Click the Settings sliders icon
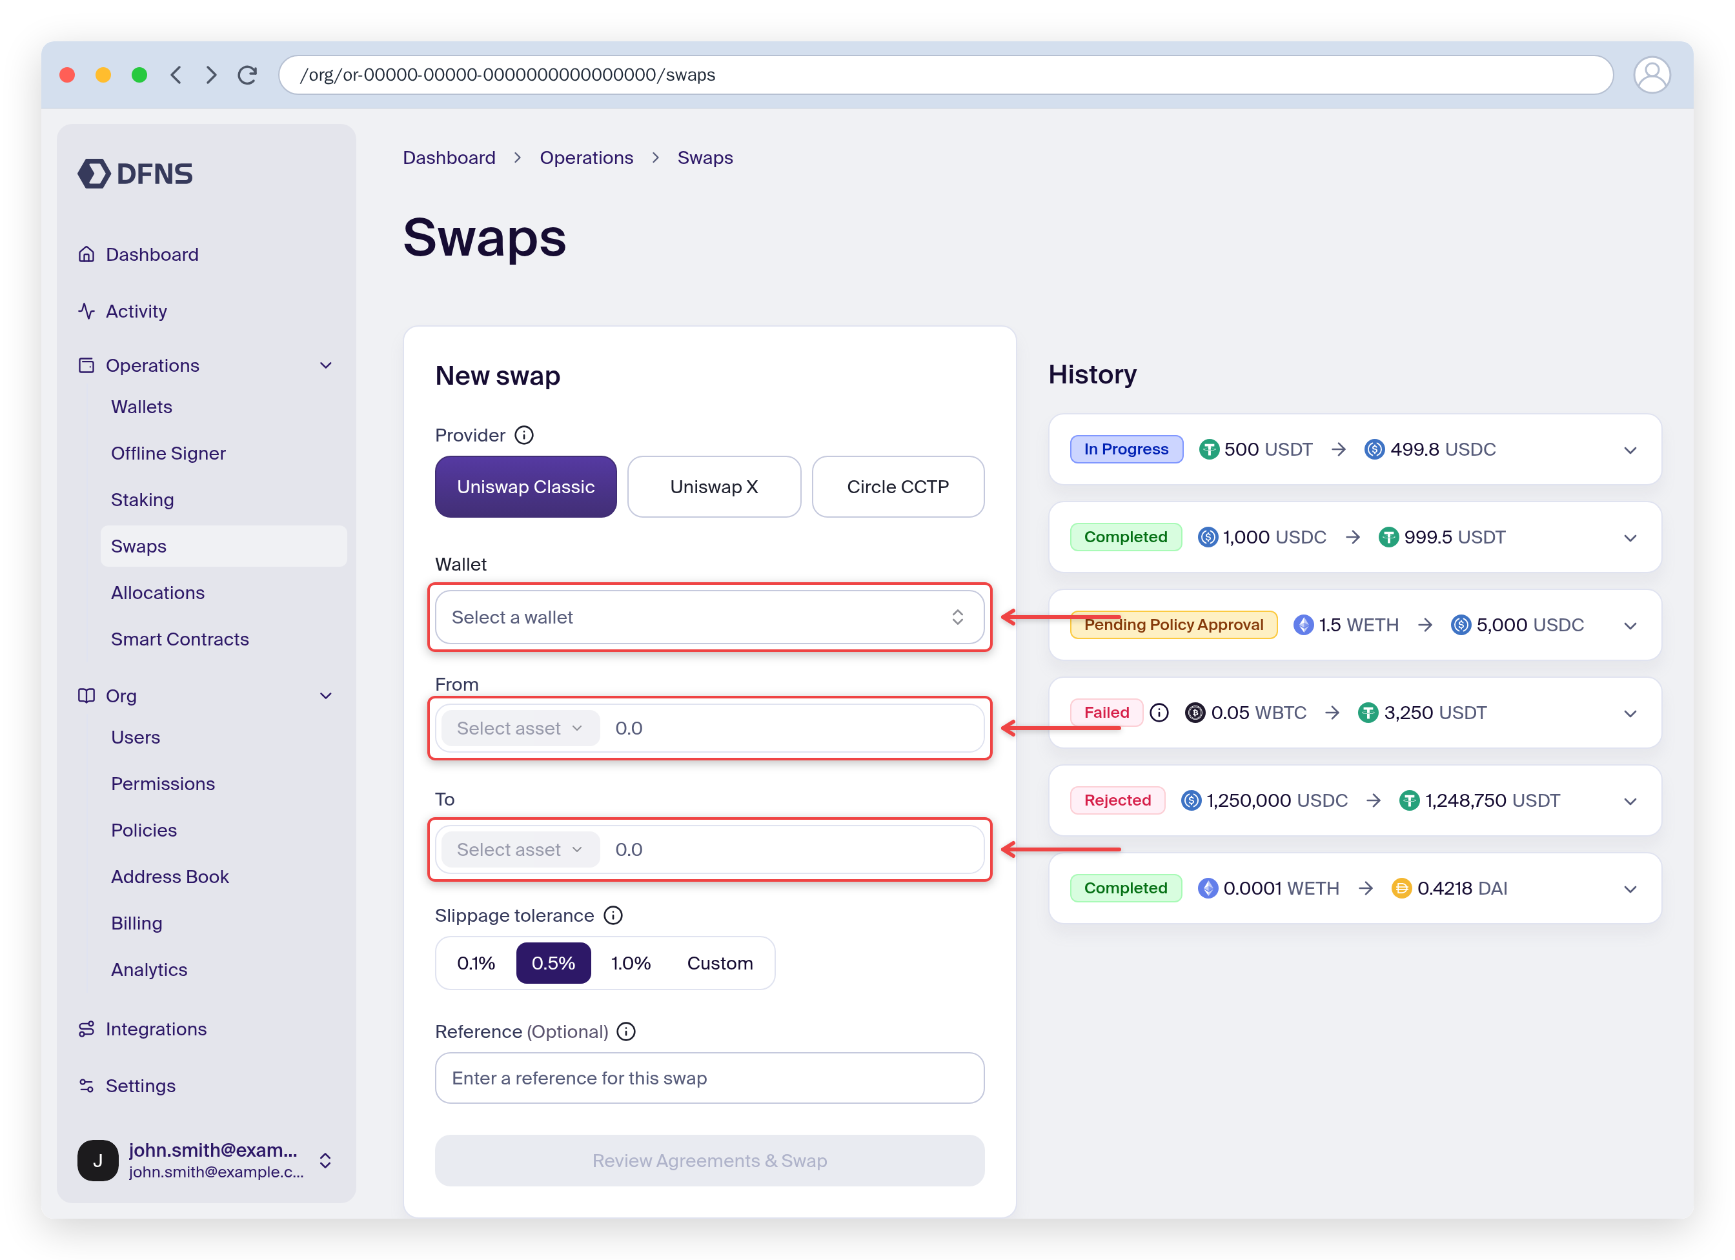This screenshot has width=1735, height=1260. [86, 1086]
